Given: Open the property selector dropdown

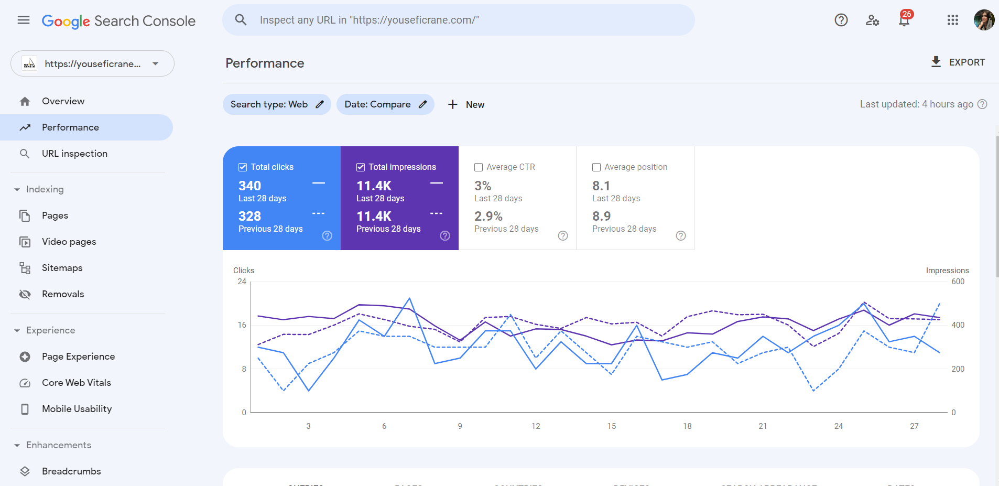Looking at the screenshot, I should pos(155,63).
